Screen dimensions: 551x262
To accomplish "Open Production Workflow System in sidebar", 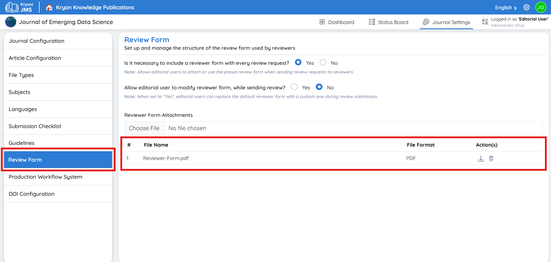I will 45,177.
